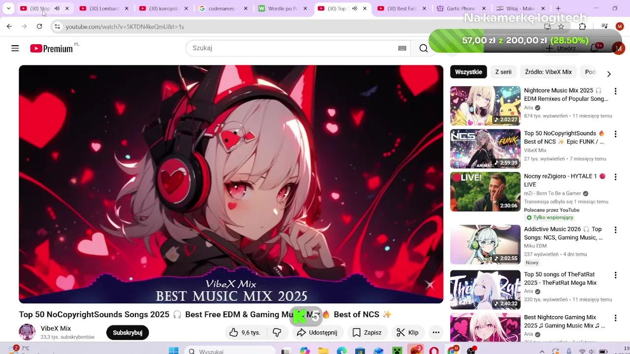Switch to the Witaj - Make tab
Screen dimensions: 630x354
[521, 8]
